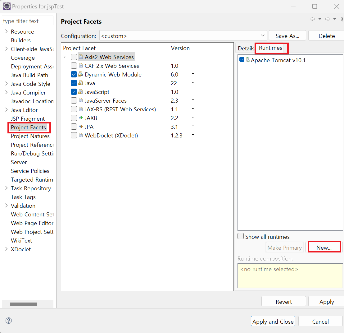344x333 pixels.
Task: Click the JAXB facet icon
Action: pos(81,118)
